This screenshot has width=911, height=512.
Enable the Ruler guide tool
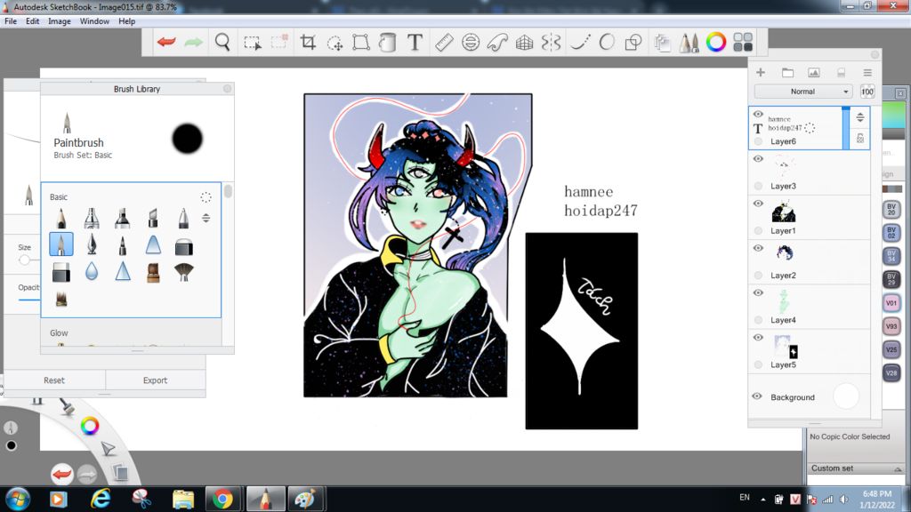click(x=444, y=42)
